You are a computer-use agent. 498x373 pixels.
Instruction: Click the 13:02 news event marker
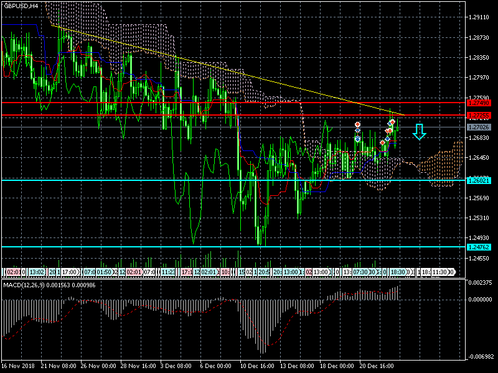[x=37, y=272]
